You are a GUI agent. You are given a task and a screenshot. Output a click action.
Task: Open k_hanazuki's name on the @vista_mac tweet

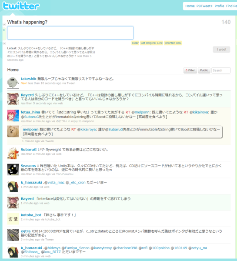tap(31, 183)
